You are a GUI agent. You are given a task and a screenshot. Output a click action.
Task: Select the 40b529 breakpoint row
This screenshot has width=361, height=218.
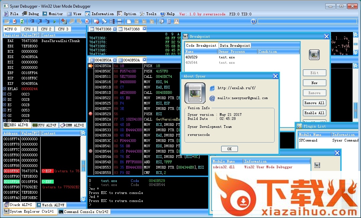pos(242,57)
